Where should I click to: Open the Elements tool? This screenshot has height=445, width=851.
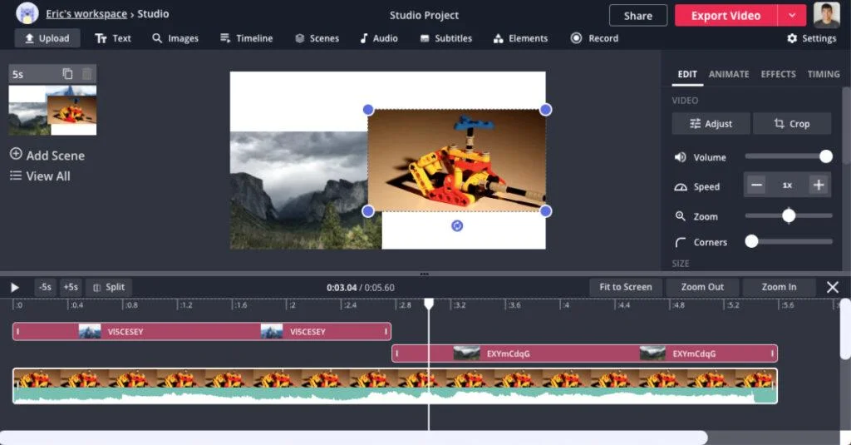[x=520, y=38]
